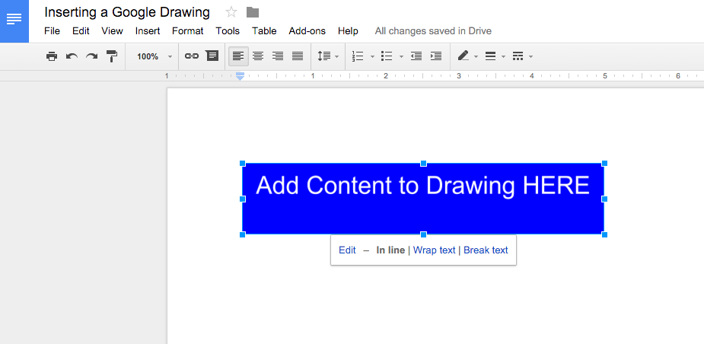
Task: Open the 100% zoom dropdown
Action: (154, 56)
